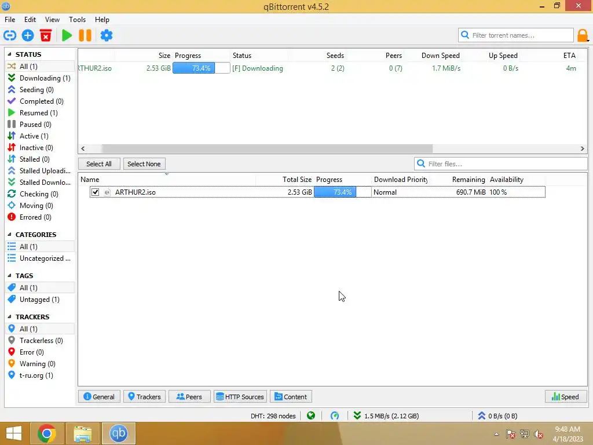This screenshot has height=445, width=593.
Task: Click the Add torrent link toolbar icon
Action: pyautogui.click(x=10, y=35)
